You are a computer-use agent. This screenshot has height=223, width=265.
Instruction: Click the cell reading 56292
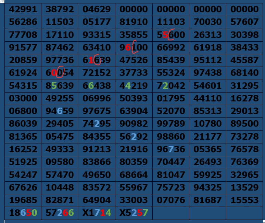pos(134,137)
